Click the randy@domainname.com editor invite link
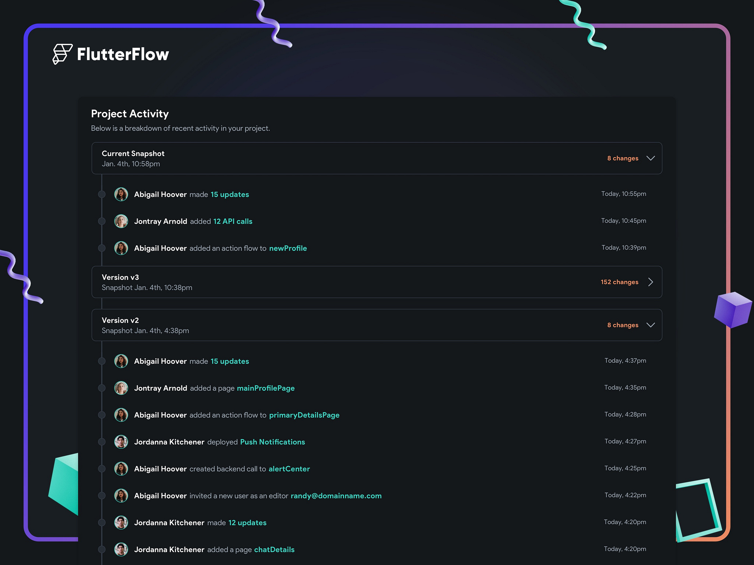This screenshot has width=754, height=565. click(336, 495)
